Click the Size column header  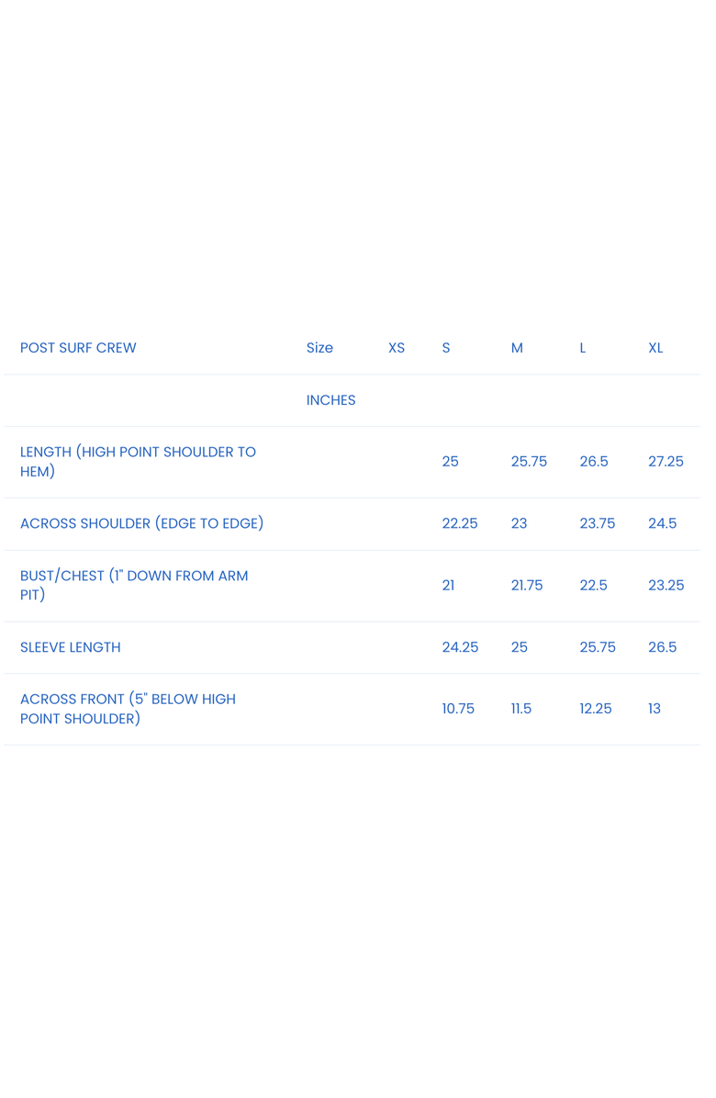click(x=319, y=348)
